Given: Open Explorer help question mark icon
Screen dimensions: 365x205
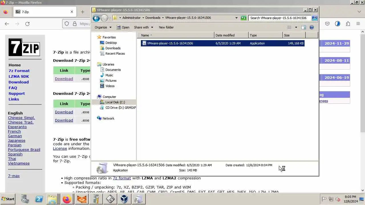Looking at the screenshot, I should [x=312, y=27].
